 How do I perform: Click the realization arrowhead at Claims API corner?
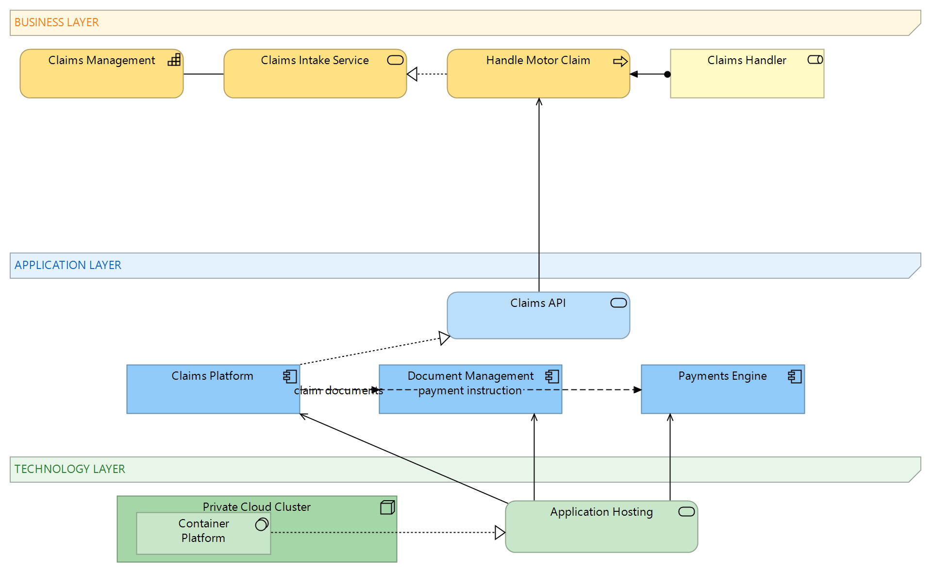(444, 337)
